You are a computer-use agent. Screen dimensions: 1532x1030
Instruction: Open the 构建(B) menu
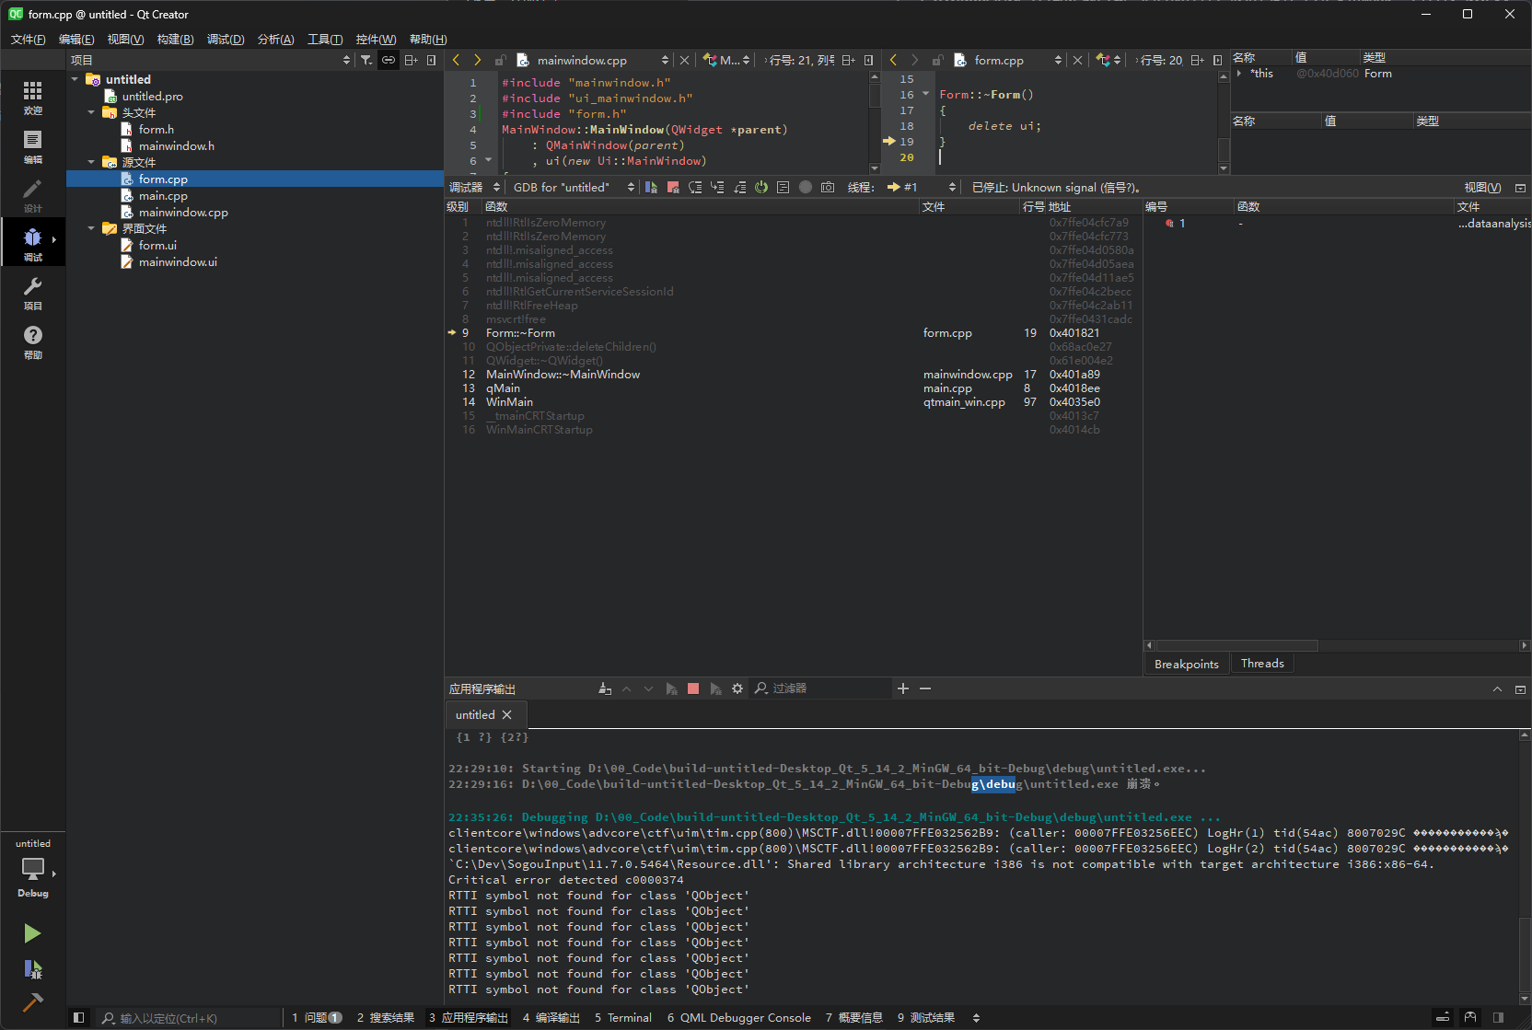click(x=175, y=39)
